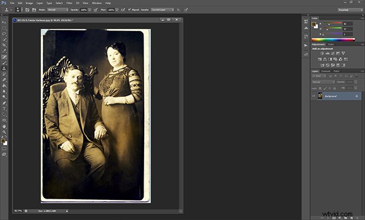This screenshot has width=365, height=220.
Task: Open the layer blending mode Normal dropdown
Action: click(x=324, y=82)
